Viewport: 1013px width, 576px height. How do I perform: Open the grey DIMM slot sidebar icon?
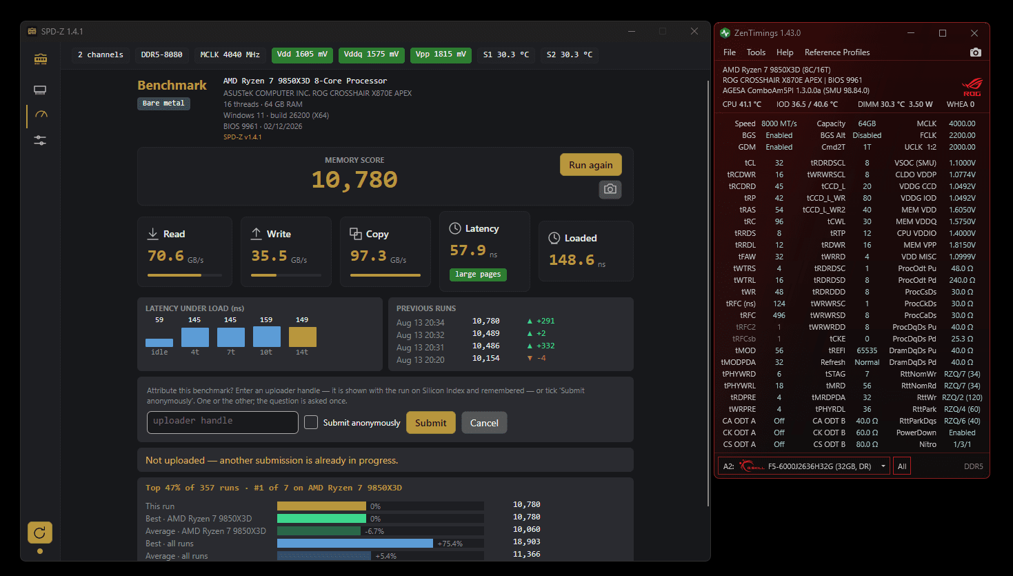click(x=40, y=90)
